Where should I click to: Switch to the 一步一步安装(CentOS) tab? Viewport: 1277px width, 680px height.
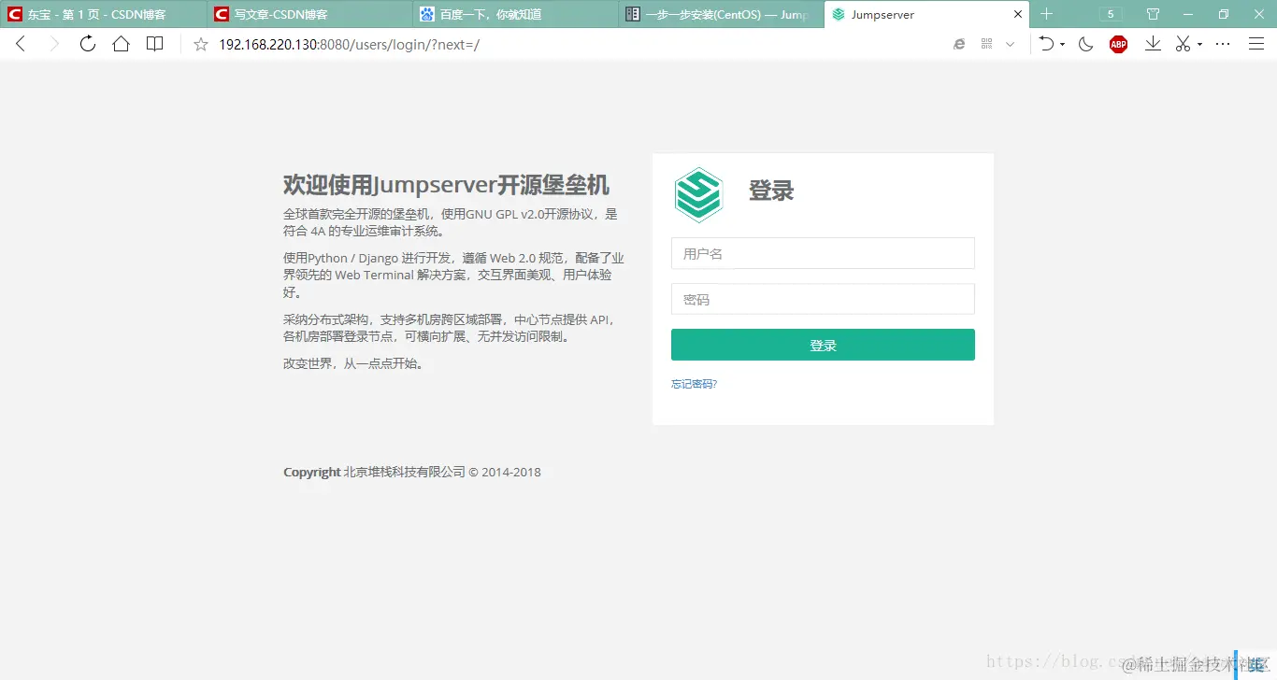click(721, 14)
